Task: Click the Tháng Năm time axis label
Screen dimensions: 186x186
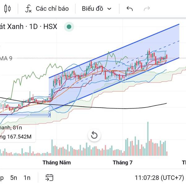Action: 56,162
